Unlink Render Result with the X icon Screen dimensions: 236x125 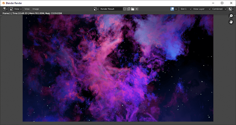[x=137, y=9]
